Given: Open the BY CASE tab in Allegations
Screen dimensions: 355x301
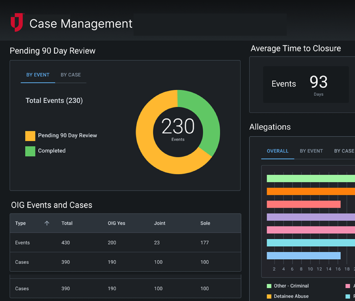Looking at the screenshot, I should 344,151.
